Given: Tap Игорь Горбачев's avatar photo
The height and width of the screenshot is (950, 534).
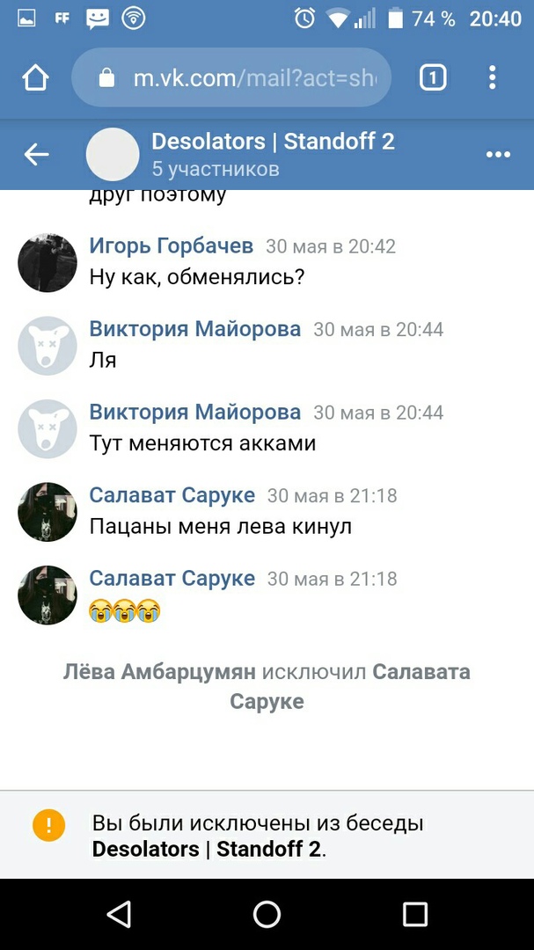Looking at the screenshot, I should (x=48, y=262).
